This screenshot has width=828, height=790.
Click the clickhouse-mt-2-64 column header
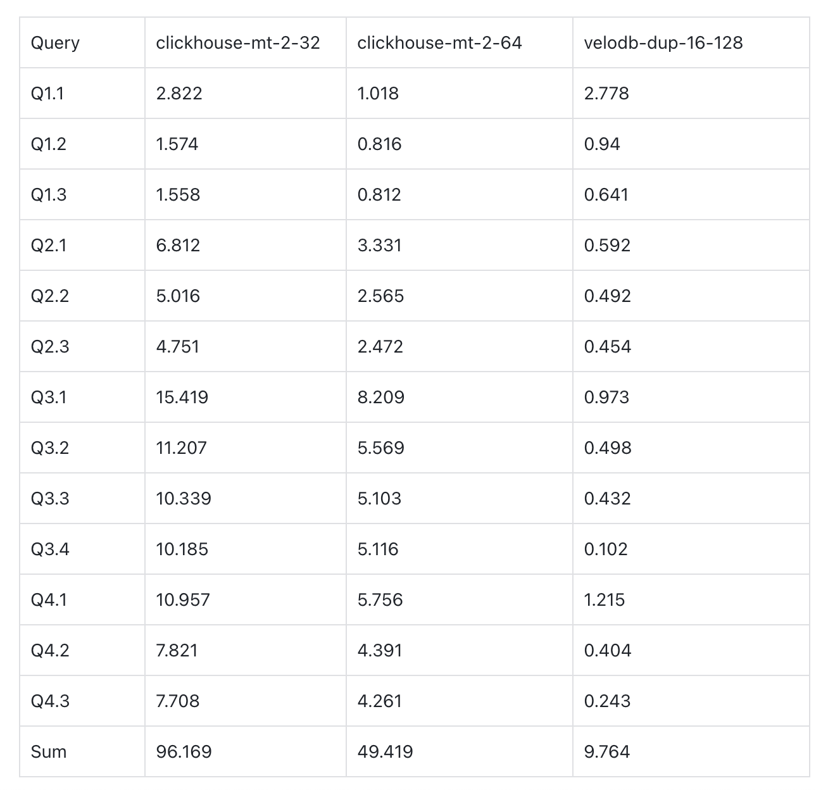coord(439,43)
